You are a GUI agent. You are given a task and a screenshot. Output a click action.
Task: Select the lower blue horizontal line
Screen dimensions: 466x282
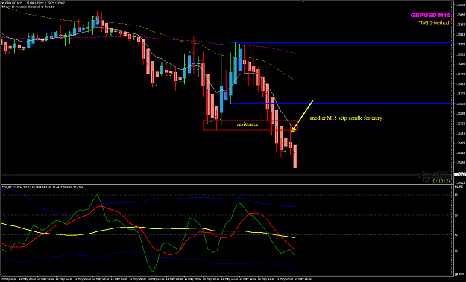coord(341,103)
